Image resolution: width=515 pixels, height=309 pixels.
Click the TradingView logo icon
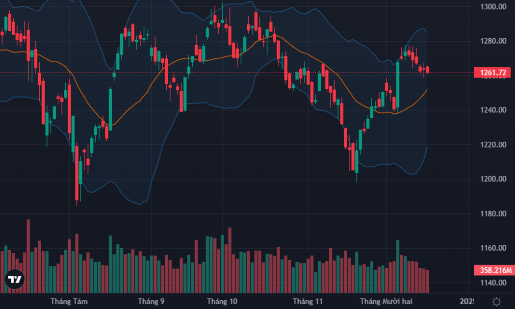click(x=14, y=279)
